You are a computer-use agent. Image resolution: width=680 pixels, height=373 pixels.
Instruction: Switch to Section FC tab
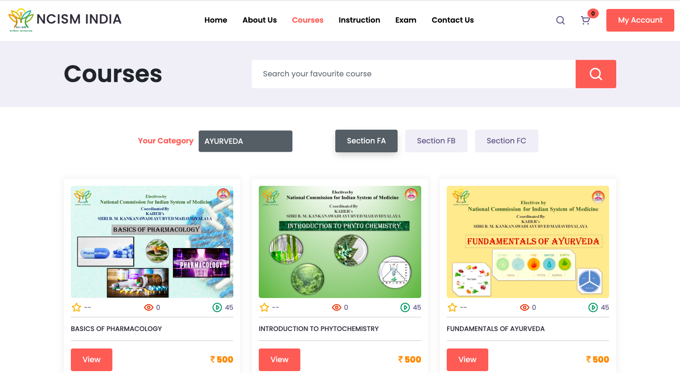(x=507, y=141)
